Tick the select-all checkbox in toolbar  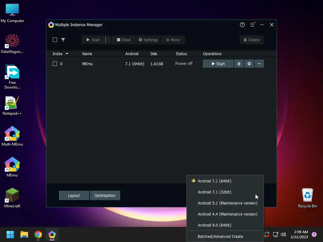(x=55, y=40)
